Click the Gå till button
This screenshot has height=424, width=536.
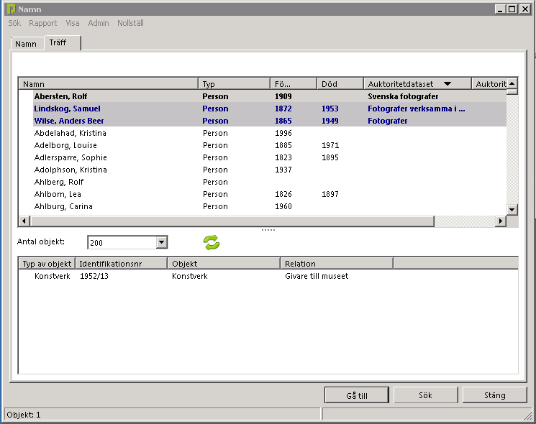click(357, 395)
